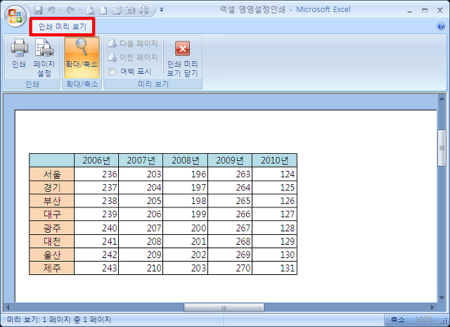Click the Save icon in quick access toolbar
Screen dimensions: 450x327
(38, 11)
